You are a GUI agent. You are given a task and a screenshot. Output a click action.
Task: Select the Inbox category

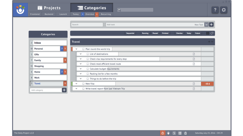48,43
